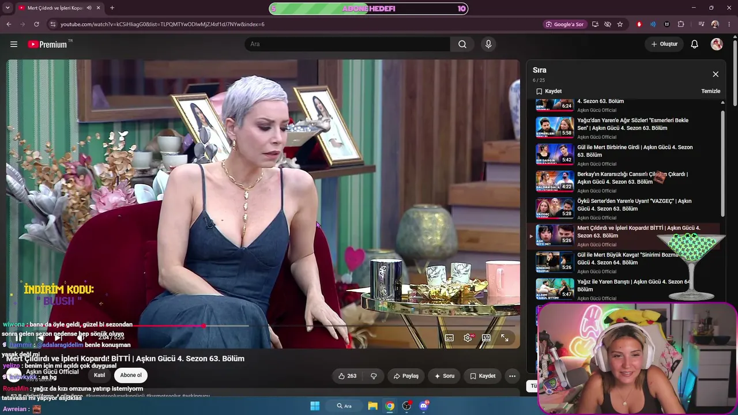This screenshot has width=738, height=415.
Task: Close the Sıra queue panel
Action: click(x=716, y=74)
